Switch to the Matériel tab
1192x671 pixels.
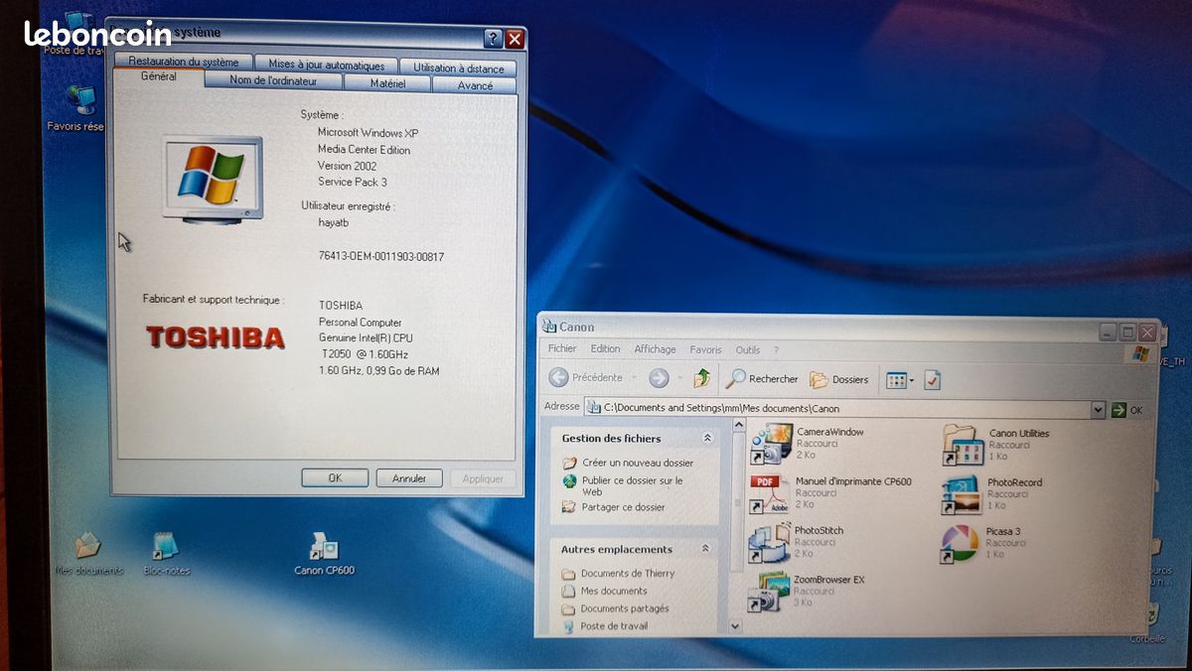point(387,84)
